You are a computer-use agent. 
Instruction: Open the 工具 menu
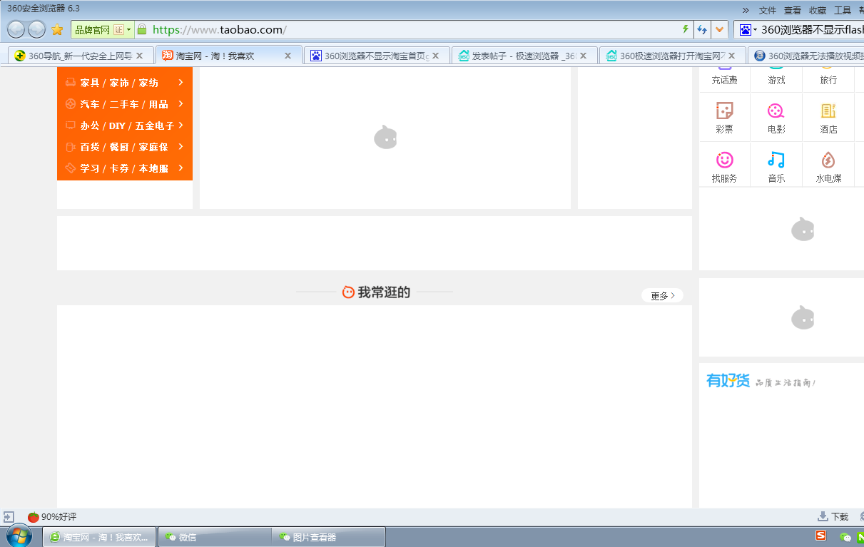pos(843,10)
